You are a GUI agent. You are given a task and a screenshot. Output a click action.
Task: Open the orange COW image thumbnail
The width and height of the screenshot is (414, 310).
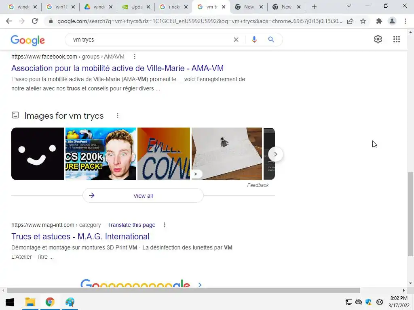(164, 154)
